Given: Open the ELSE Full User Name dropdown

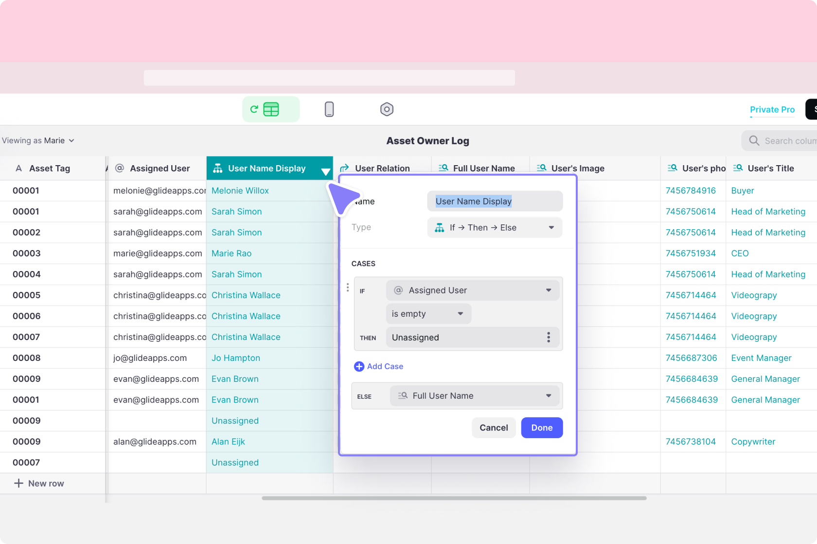Looking at the screenshot, I should tap(474, 396).
